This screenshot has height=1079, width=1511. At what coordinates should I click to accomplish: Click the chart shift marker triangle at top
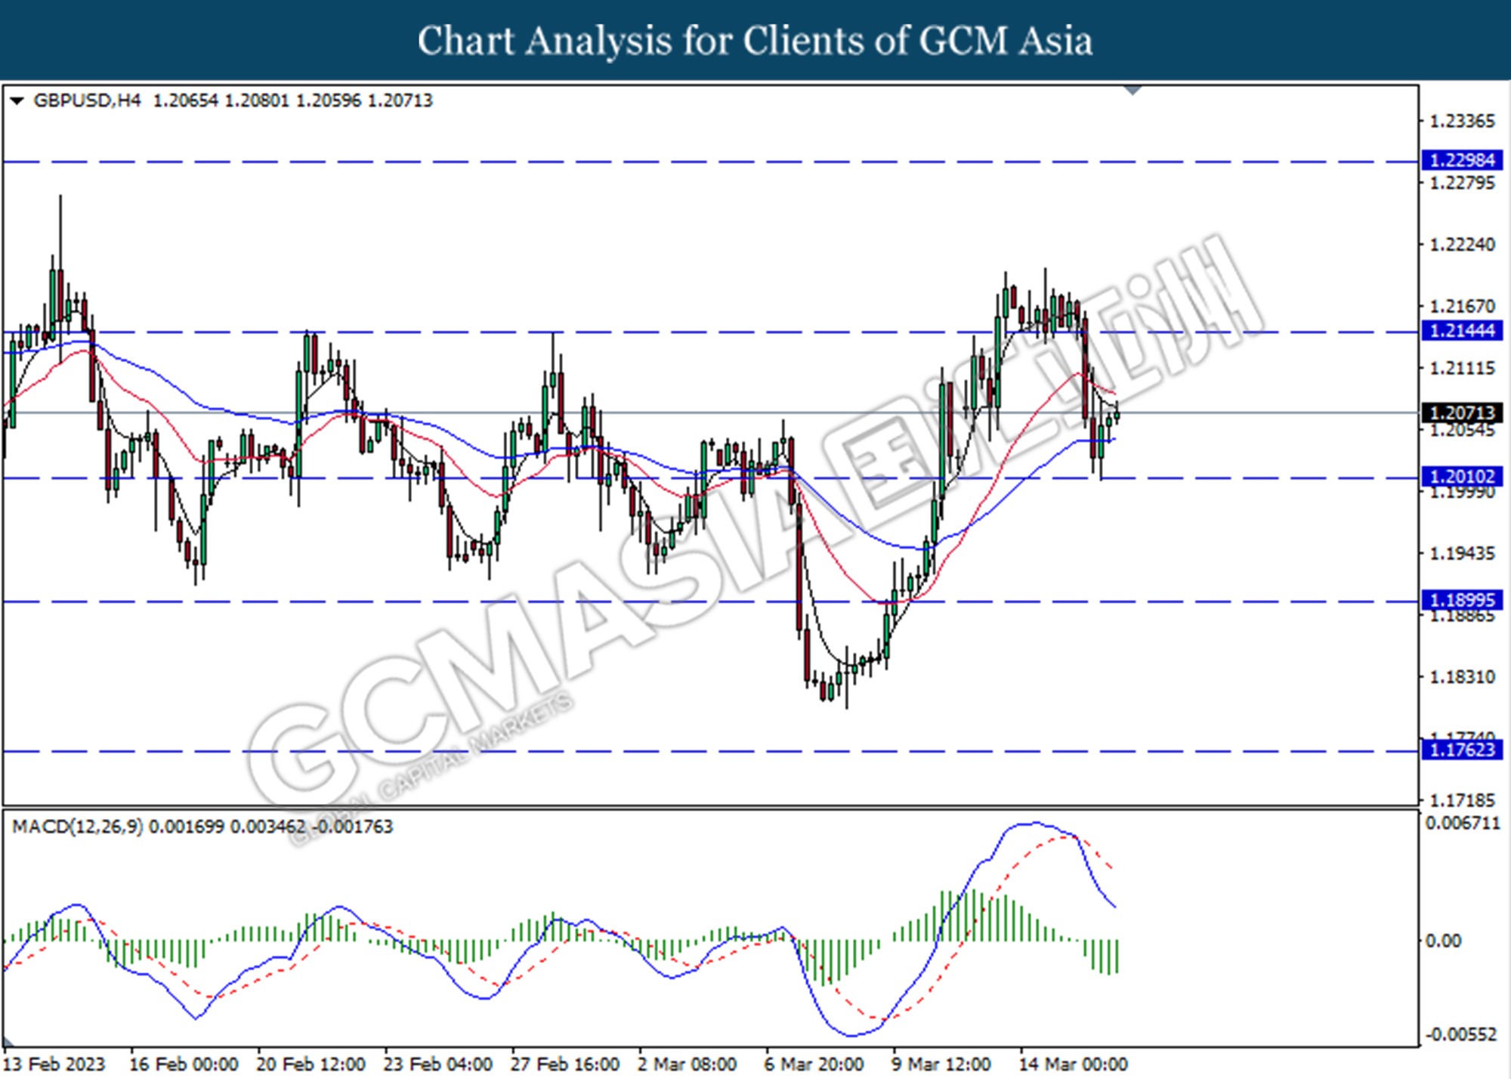(1132, 90)
